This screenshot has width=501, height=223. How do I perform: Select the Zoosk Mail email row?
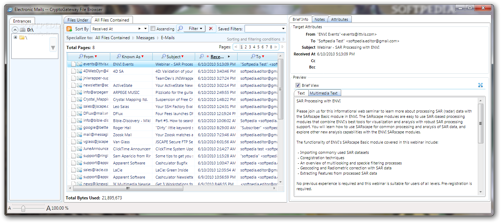tap(172, 135)
